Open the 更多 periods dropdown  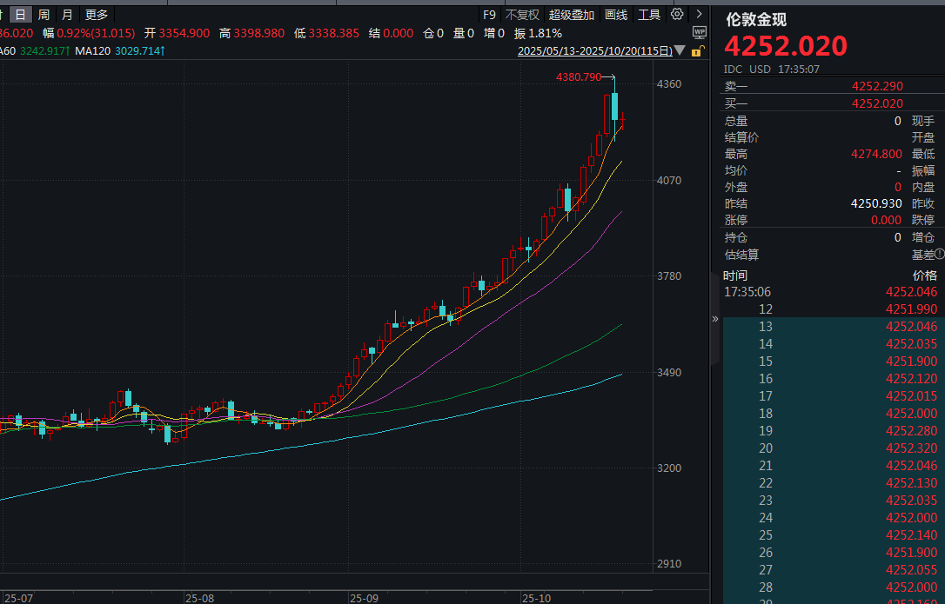97,15
